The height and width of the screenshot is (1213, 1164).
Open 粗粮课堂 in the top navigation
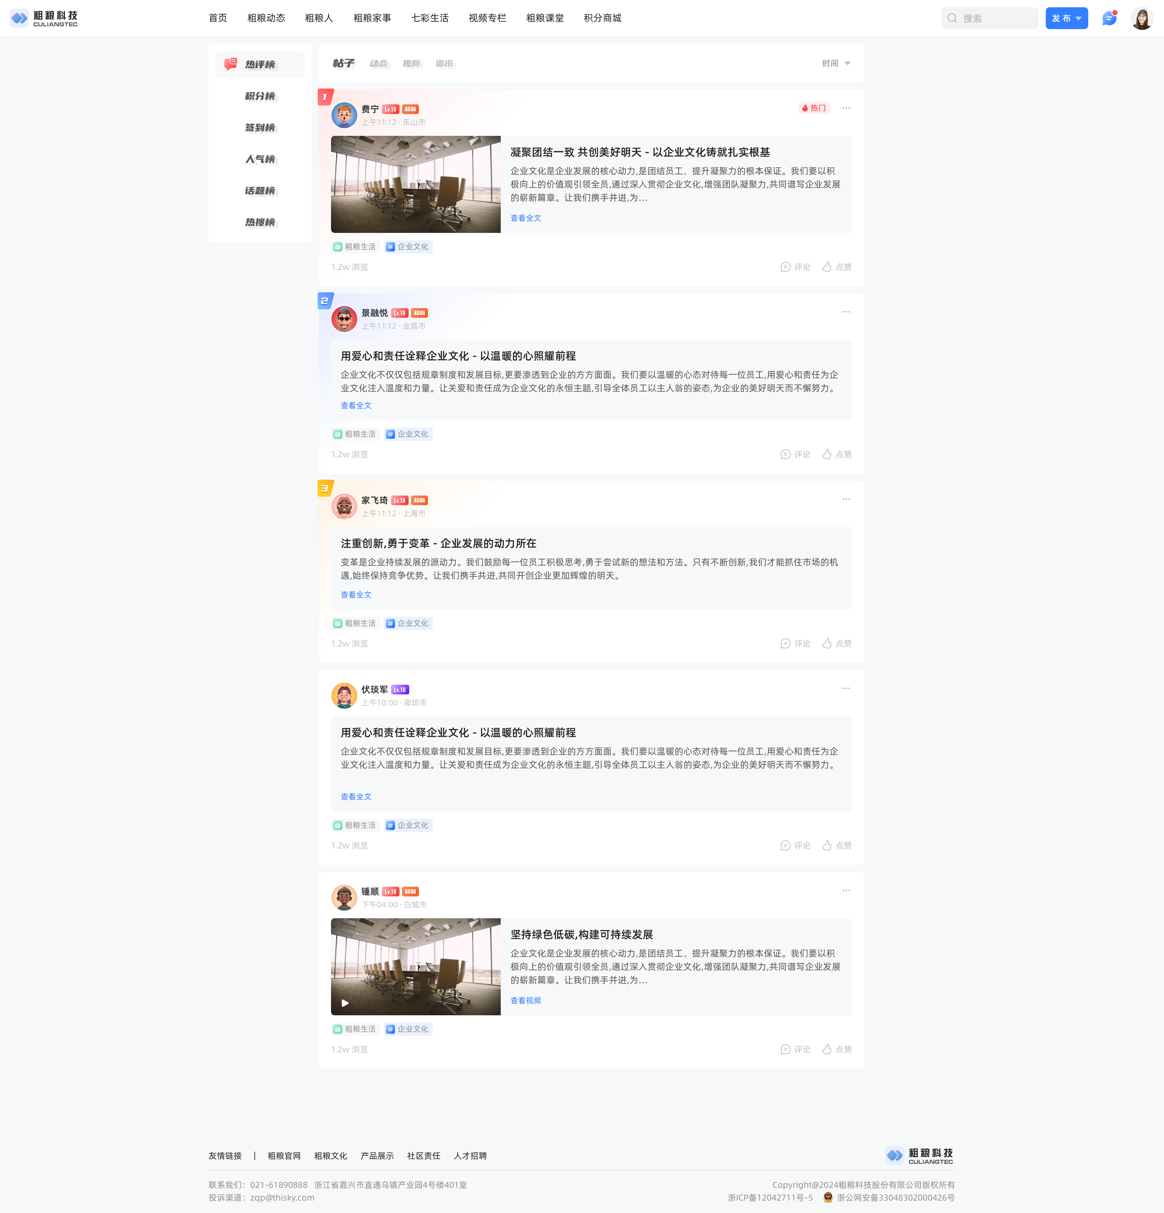[544, 18]
